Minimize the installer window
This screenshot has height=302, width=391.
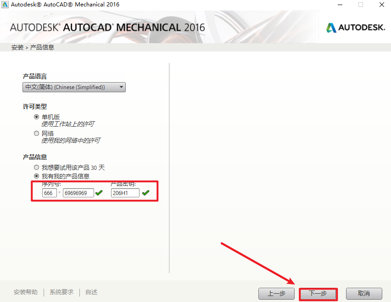(340, 5)
